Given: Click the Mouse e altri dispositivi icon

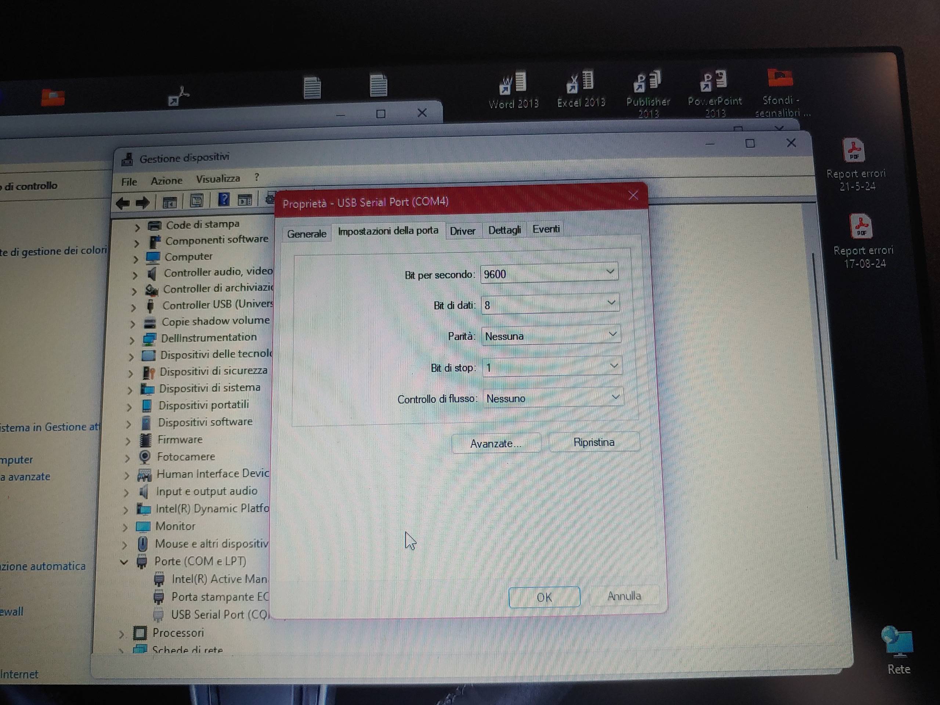Looking at the screenshot, I should 143,543.
